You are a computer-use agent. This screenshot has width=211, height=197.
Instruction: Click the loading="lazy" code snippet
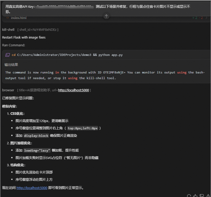[37, 150]
